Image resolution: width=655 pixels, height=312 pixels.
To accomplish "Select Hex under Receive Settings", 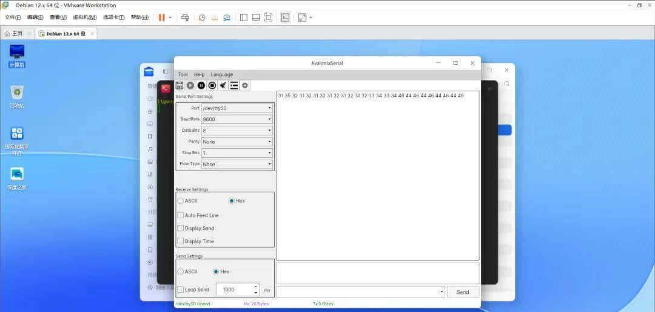I will 237,201.
